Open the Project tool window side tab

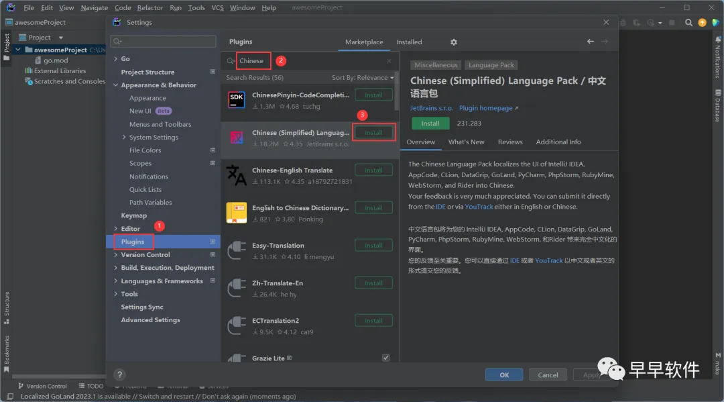pos(7,46)
